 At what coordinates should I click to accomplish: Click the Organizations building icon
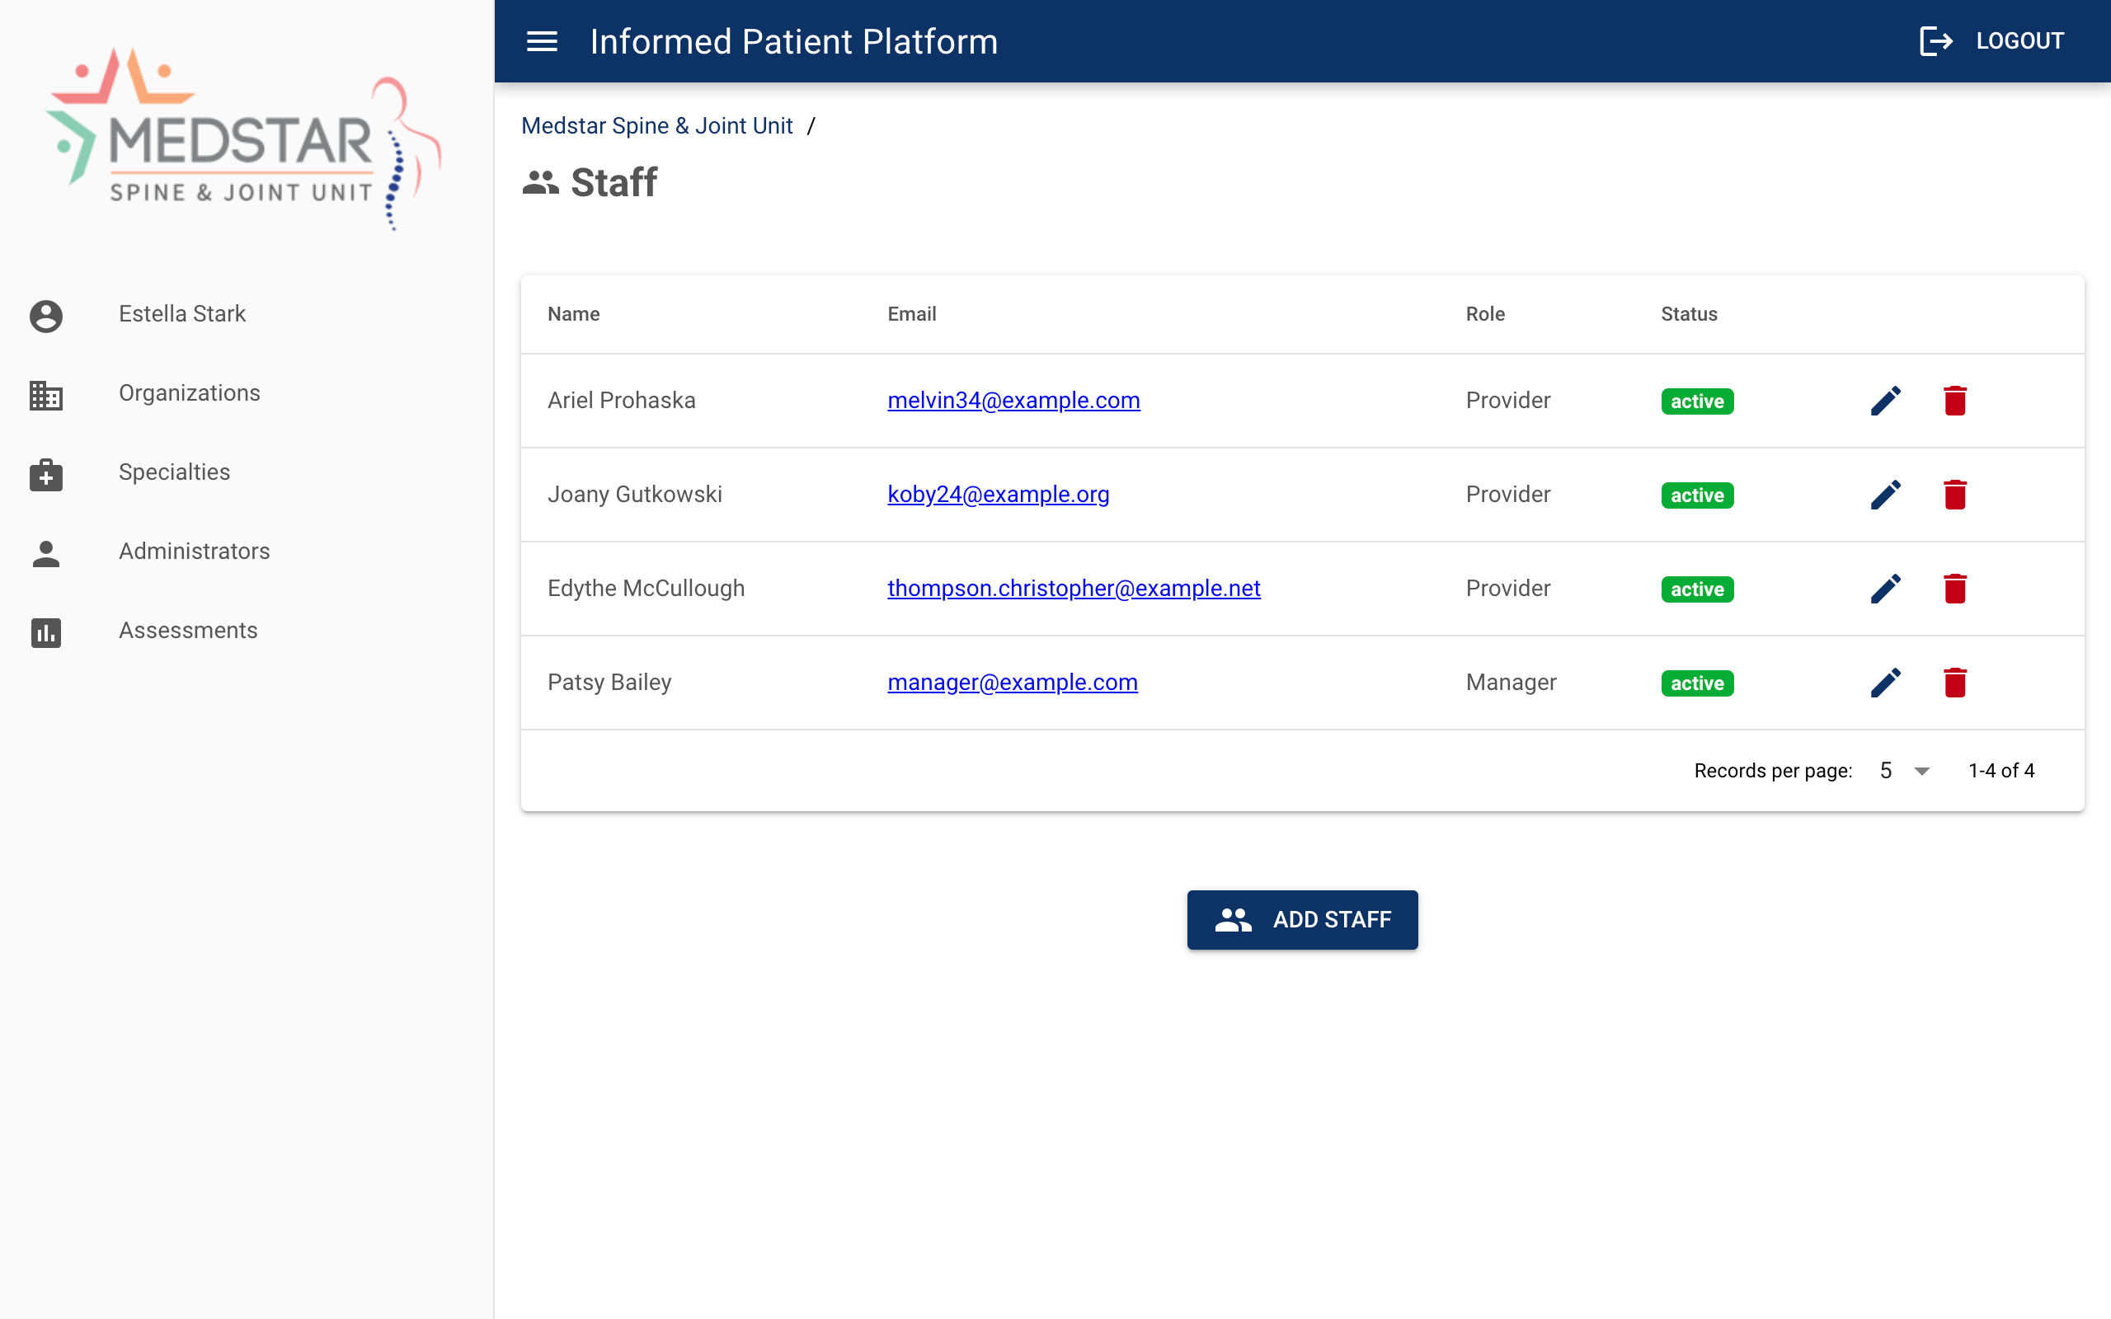point(46,395)
